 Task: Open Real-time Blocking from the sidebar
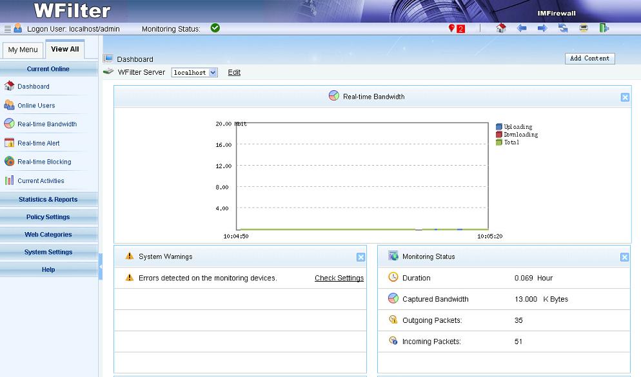(x=44, y=162)
